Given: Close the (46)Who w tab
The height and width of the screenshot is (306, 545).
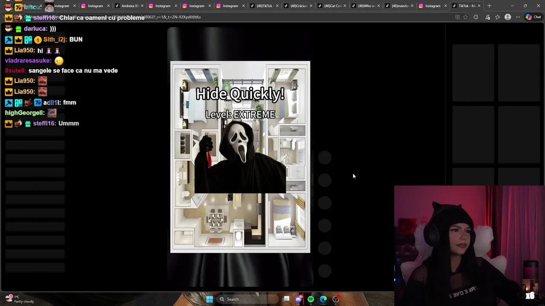Looking at the screenshot, I should pos(378,6).
